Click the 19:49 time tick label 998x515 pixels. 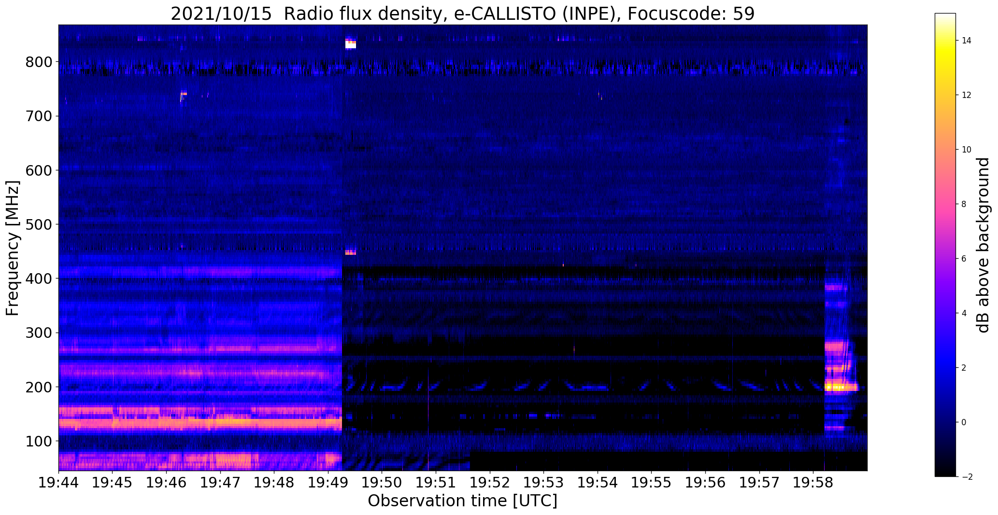point(328,483)
